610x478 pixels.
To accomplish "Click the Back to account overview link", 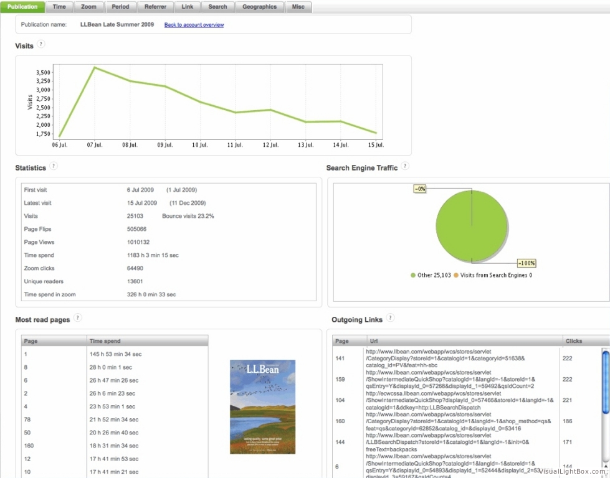I will (194, 25).
